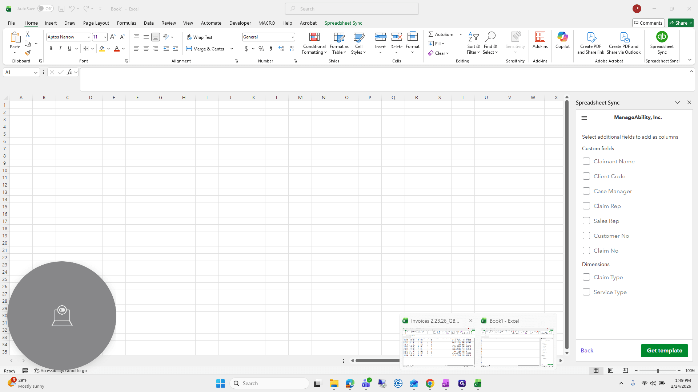Click the Comments button

point(648,23)
